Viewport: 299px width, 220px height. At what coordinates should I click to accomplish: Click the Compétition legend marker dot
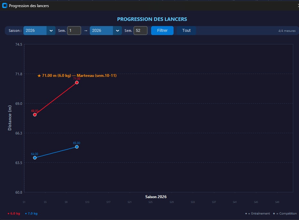coord(273,213)
